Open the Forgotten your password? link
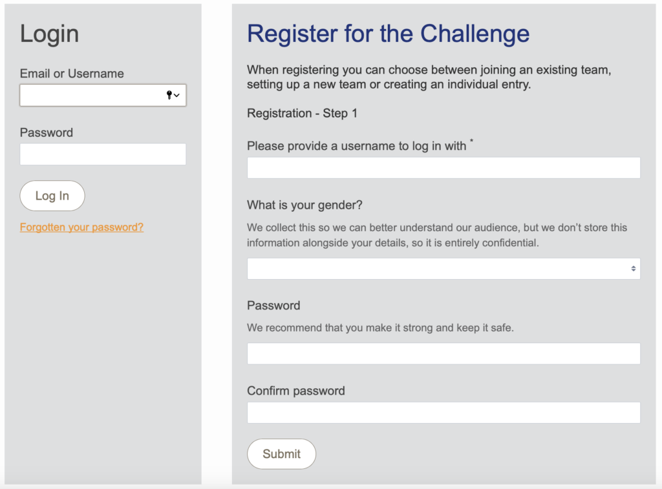Viewport: 662px width, 489px height. click(x=81, y=227)
